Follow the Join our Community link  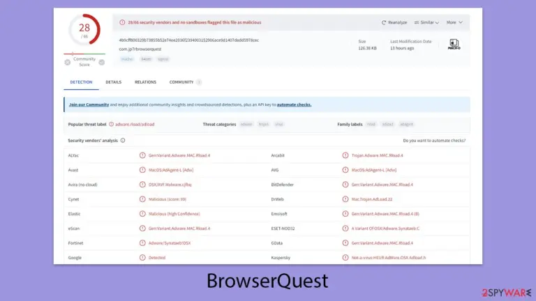click(x=89, y=105)
